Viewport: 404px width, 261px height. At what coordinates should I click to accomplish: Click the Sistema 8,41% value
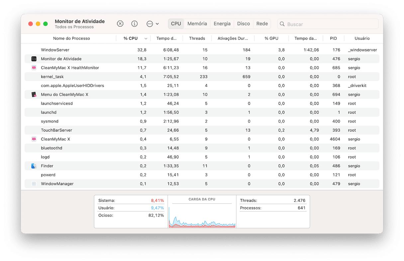[157, 201]
